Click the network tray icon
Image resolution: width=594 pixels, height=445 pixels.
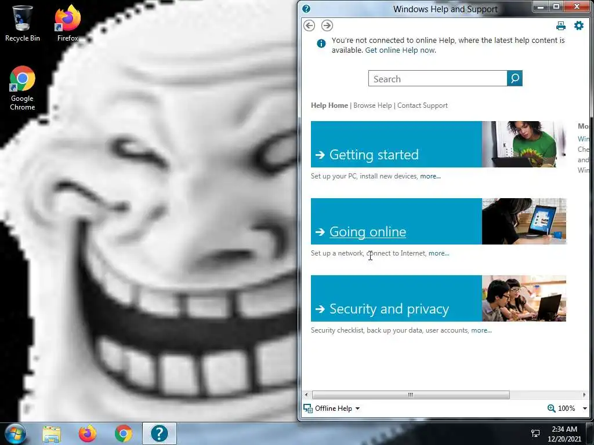pyautogui.click(x=535, y=433)
